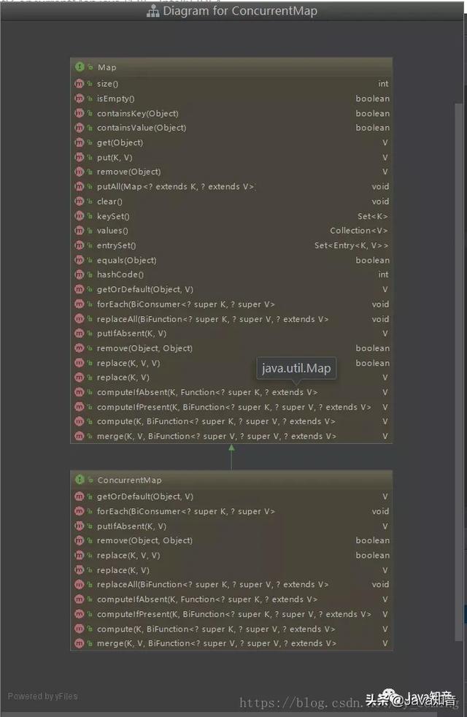
Task: Select forEach method in ConcurrentMap
Action: (185, 511)
